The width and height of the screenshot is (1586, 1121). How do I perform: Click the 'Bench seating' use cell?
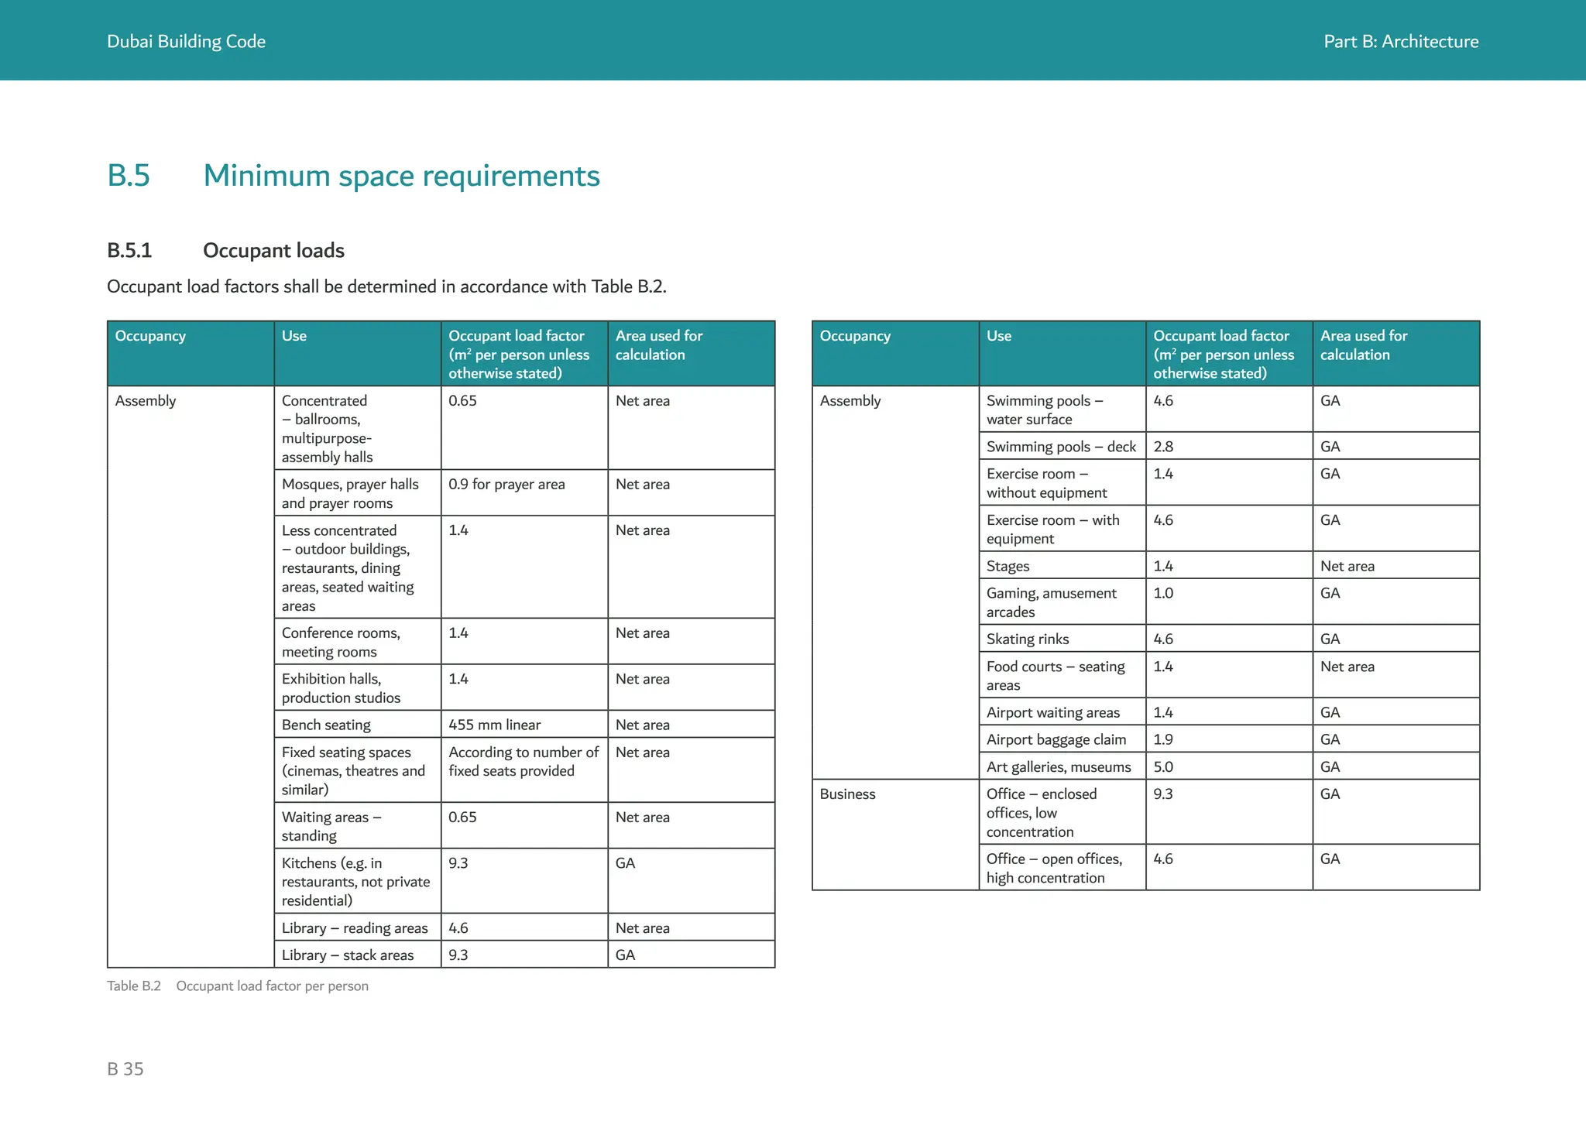326,725
